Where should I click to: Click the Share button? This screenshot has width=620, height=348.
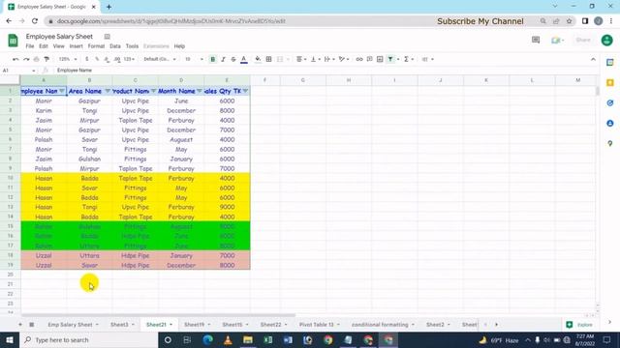point(583,40)
